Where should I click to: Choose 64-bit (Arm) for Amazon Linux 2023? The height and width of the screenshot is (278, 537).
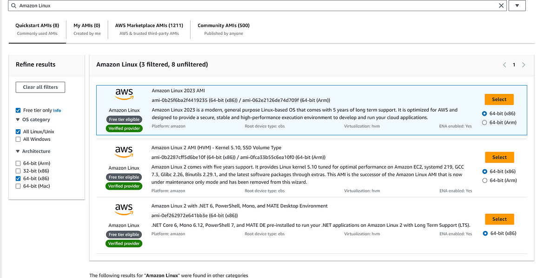(484, 123)
